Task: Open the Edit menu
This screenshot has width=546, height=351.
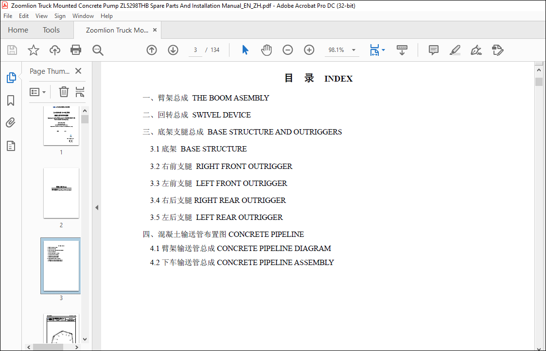Action: tap(24, 16)
